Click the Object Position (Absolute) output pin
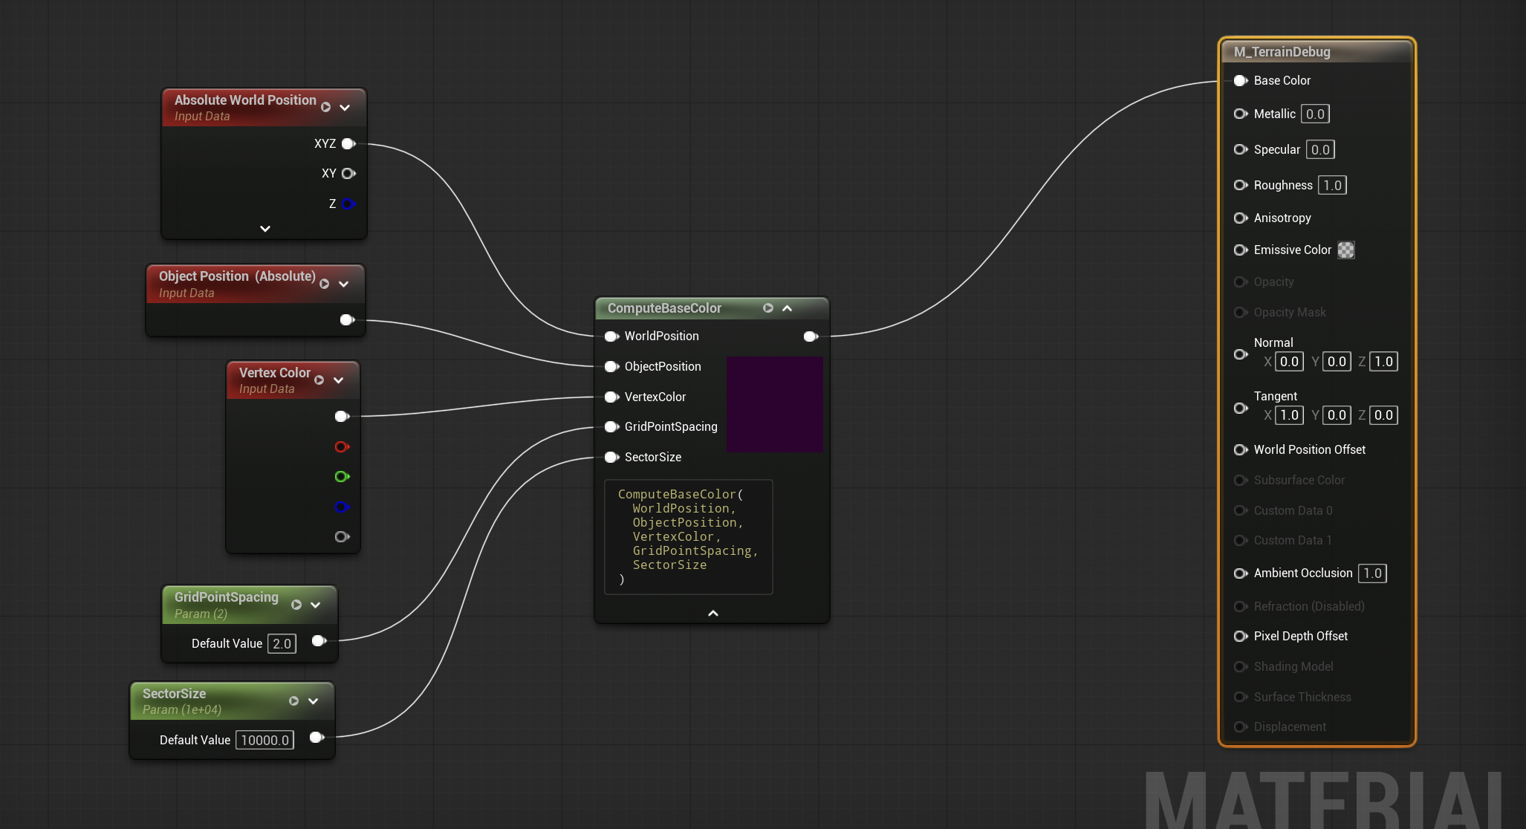Screen dimensions: 1526x829 click(x=347, y=320)
